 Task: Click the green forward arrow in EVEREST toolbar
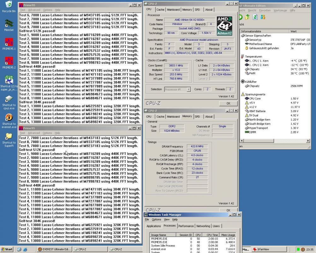[x=240, y=17]
